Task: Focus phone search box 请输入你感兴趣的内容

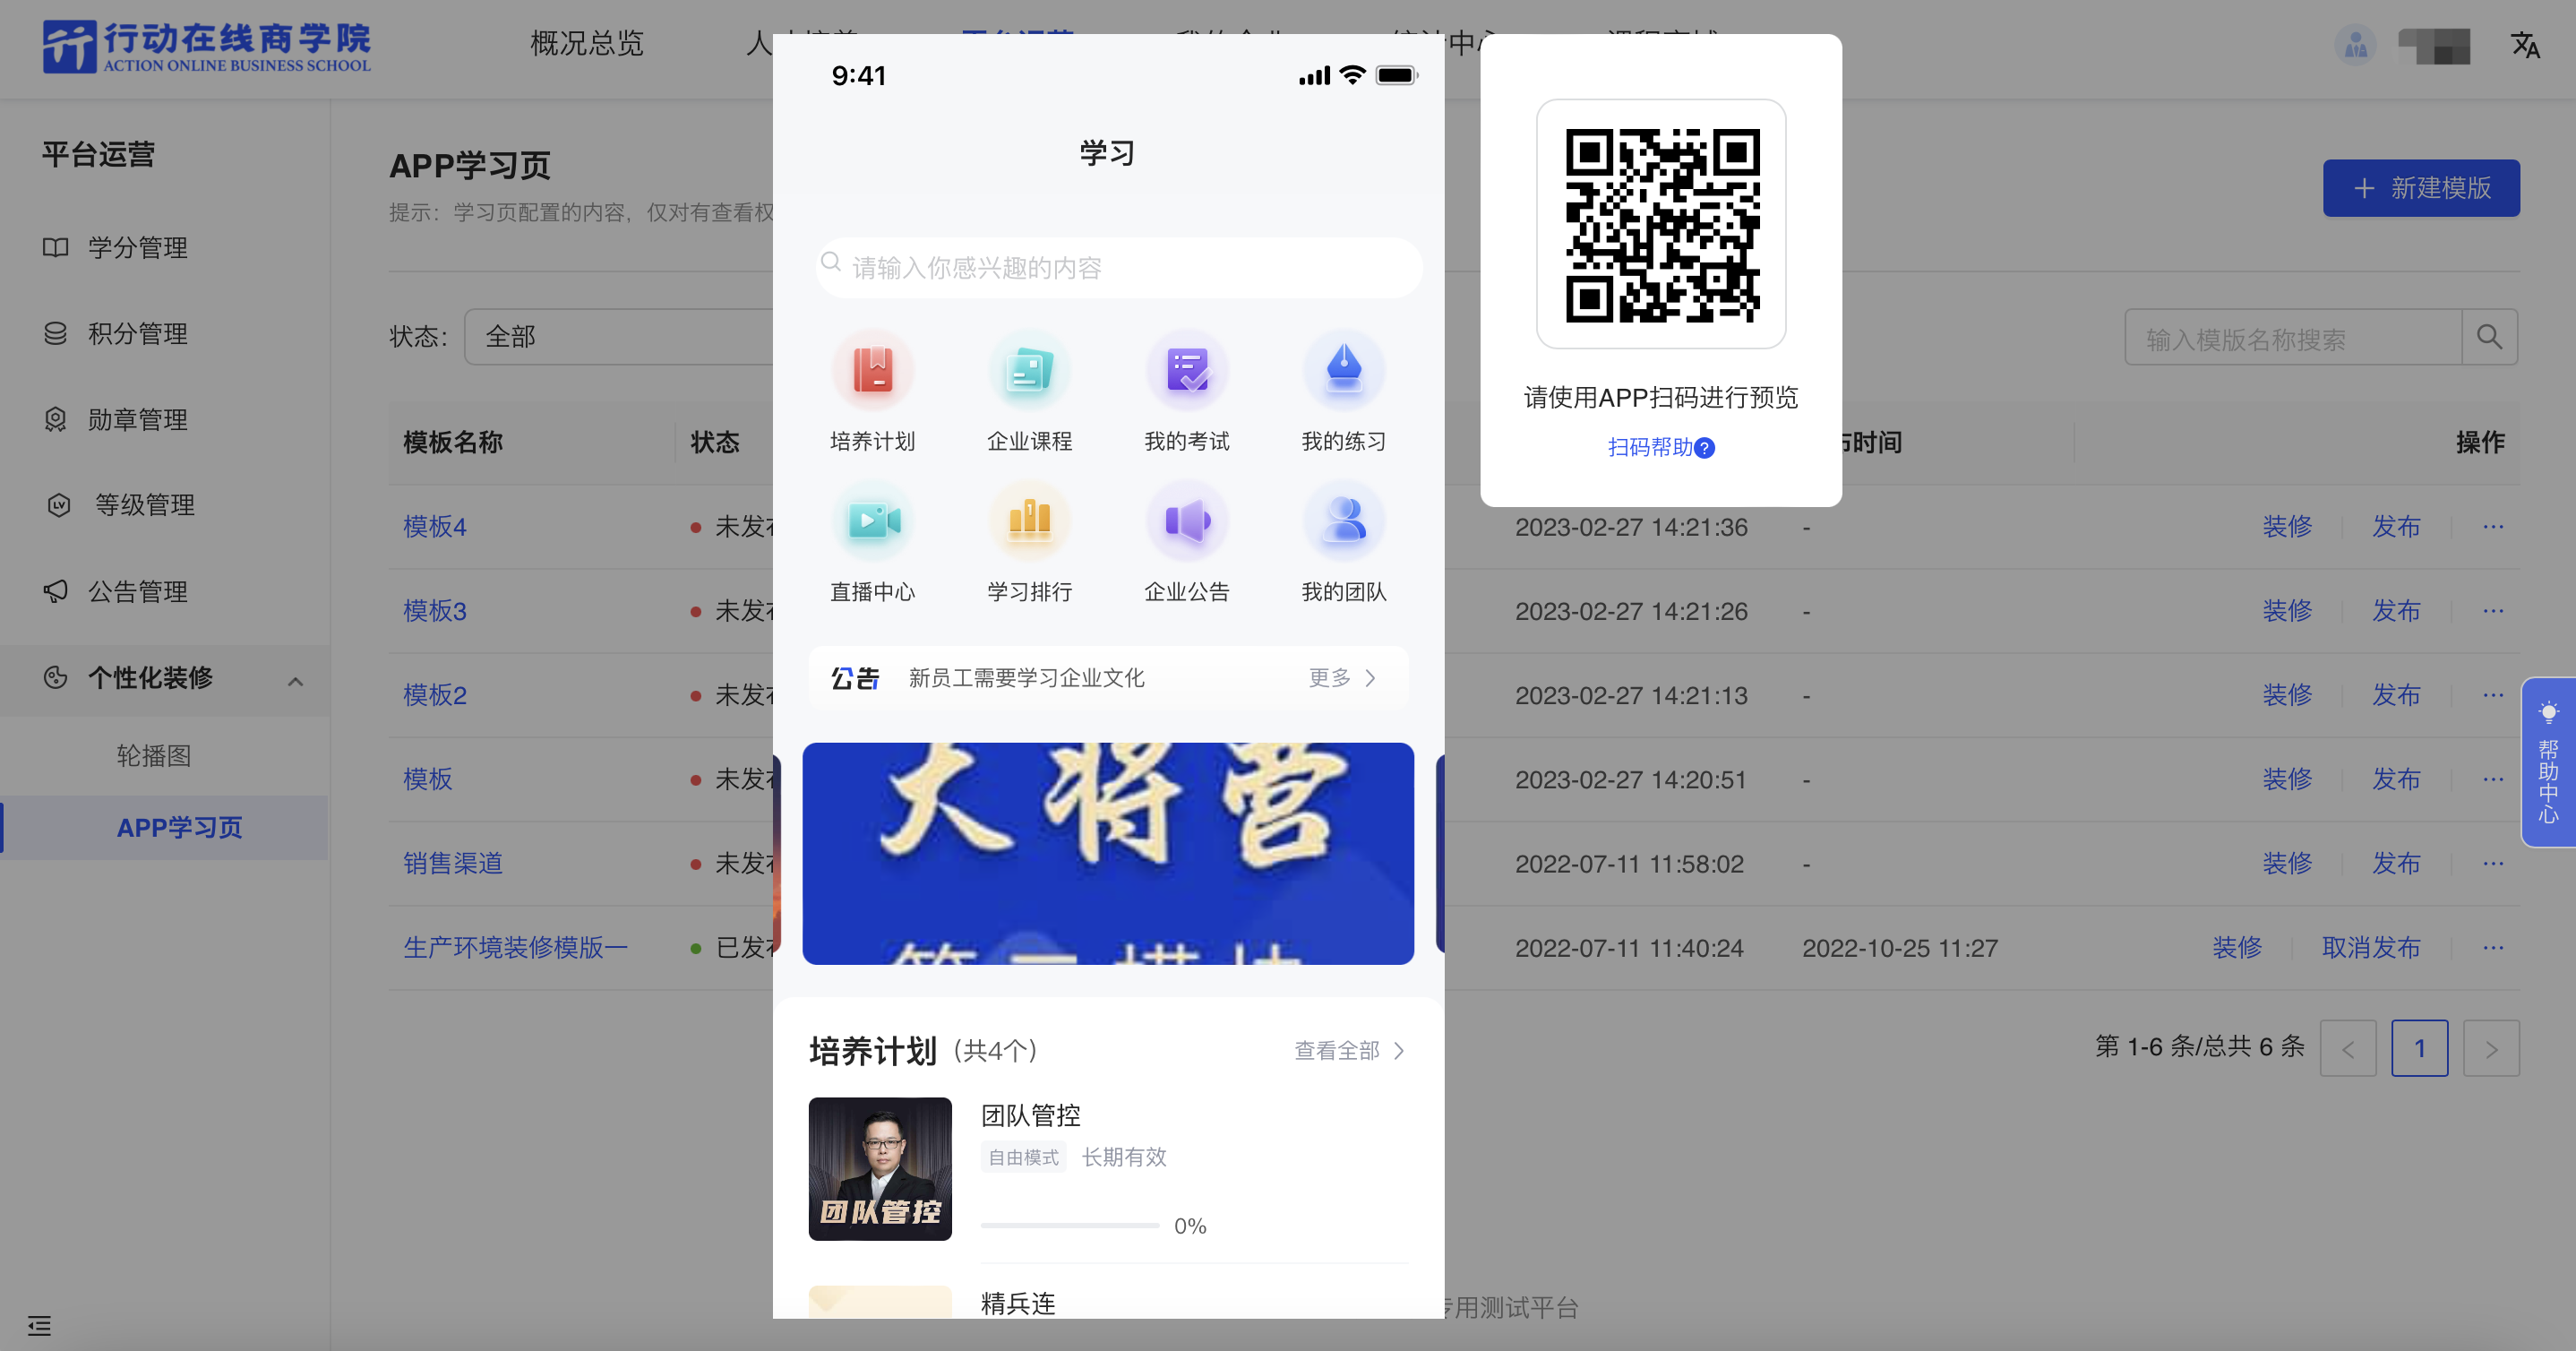Action: click(1119, 268)
